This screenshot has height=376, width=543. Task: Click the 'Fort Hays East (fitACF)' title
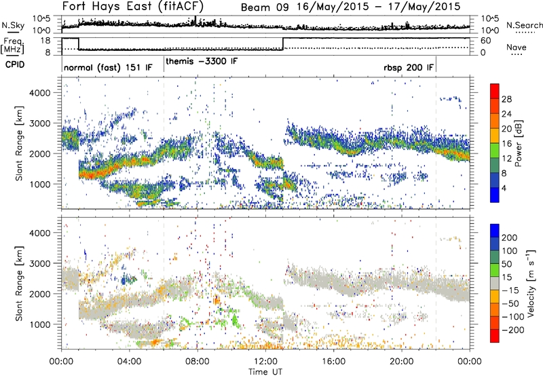133,7
